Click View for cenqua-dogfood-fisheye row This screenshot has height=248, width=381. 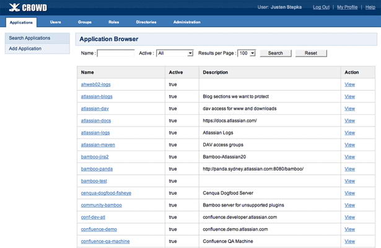(349, 193)
